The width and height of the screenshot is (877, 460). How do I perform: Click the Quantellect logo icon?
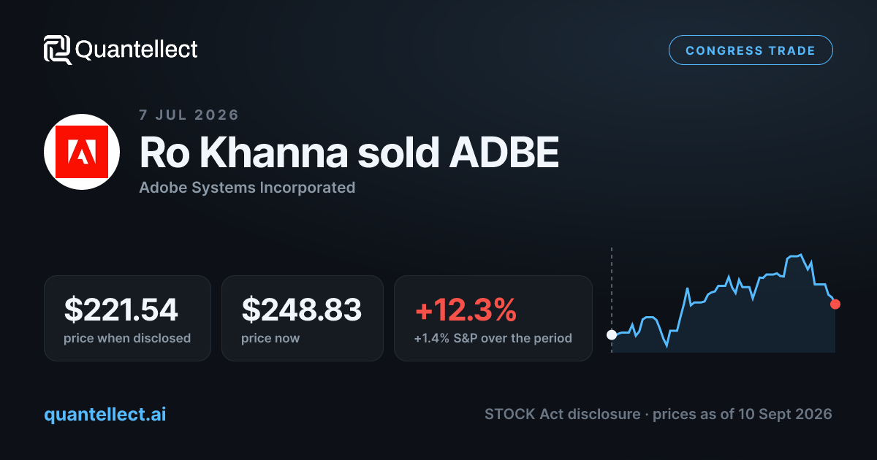click(58, 50)
